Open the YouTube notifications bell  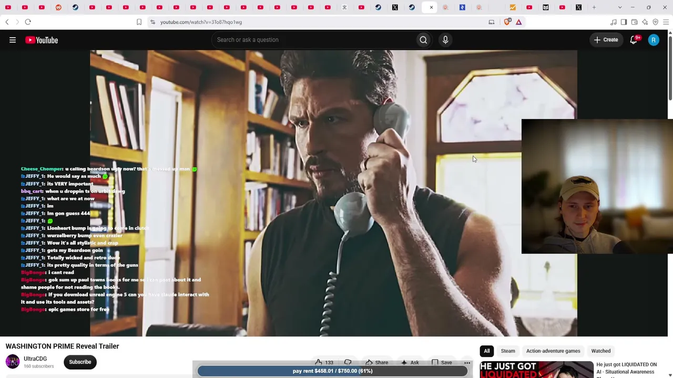pyautogui.click(x=634, y=40)
